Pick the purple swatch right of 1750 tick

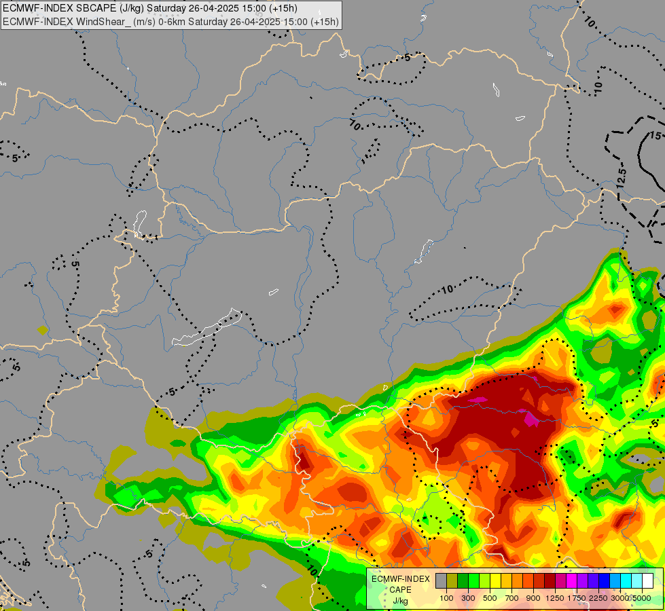coord(582,581)
